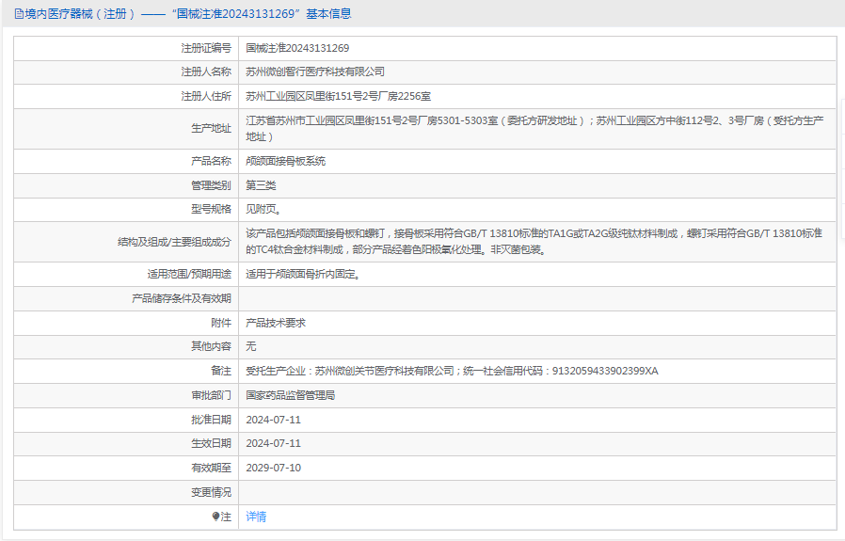This screenshot has height=541, width=845.
Task: Click the 结构及组成/主要组成成分 label
Action: 175,242
